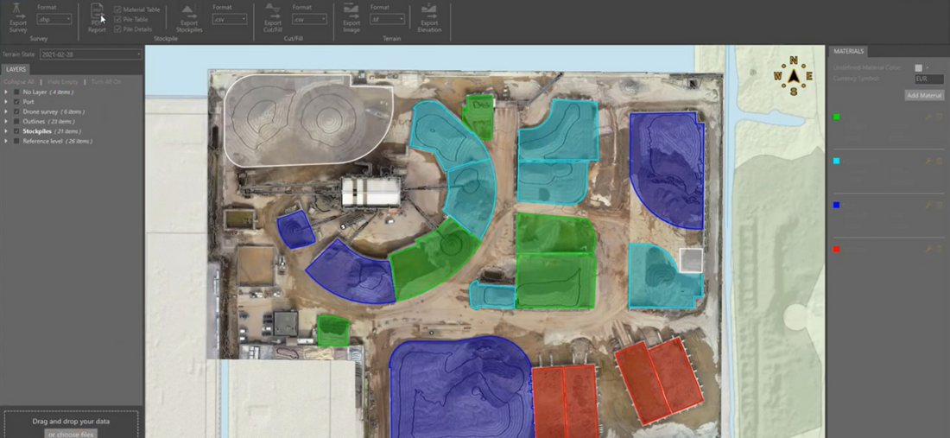Image resolution: width=950 pixels, height=438 pixels.
Task: Edit the blue material with its wrench icon
Action: click(928, 206)
